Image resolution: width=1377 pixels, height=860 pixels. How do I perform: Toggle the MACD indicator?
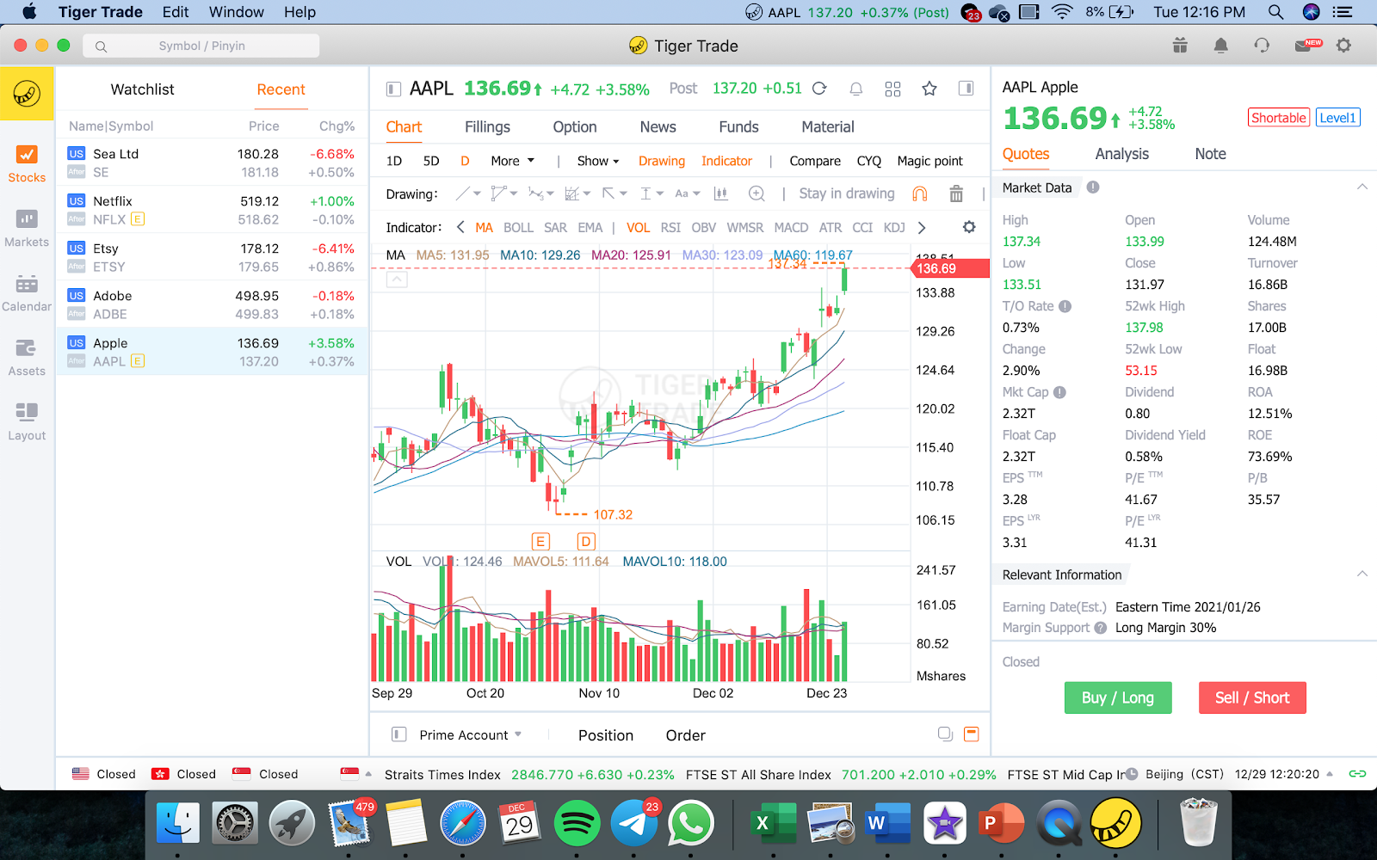791,228
